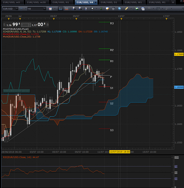Click the indicators icon at toolbar end
184x188 pixels.
[x=167, y=8]
